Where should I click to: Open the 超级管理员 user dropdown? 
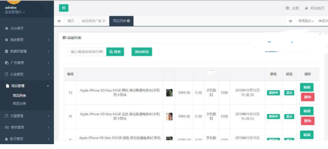15,12
